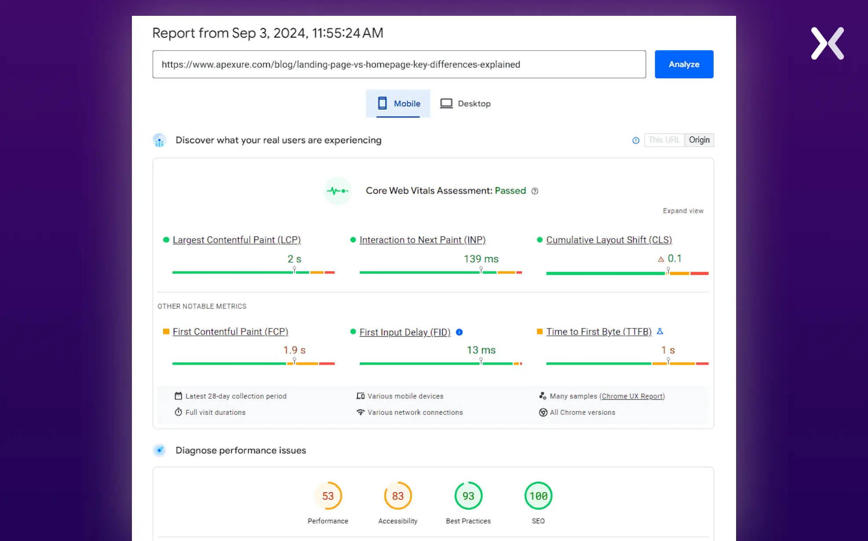868x541 pixels.
Task: Click the orange square next to FCP
Action: click(166, 332)
